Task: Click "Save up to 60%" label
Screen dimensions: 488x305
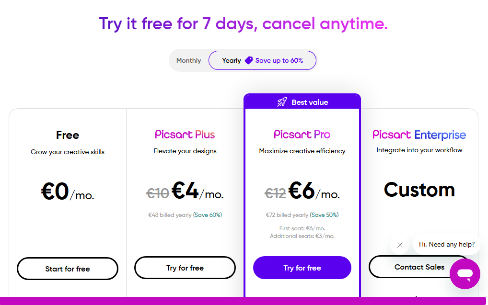Action: coord(279,60)
